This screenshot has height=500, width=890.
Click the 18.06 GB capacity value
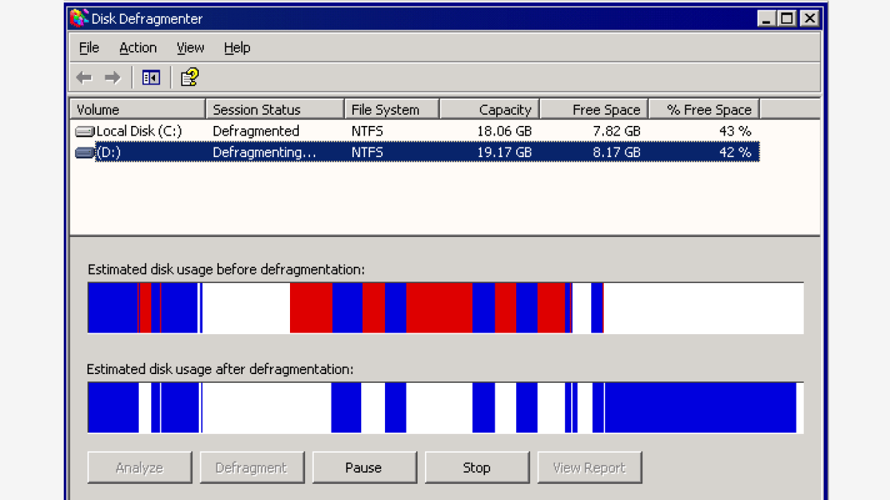(x=504, y=131)
